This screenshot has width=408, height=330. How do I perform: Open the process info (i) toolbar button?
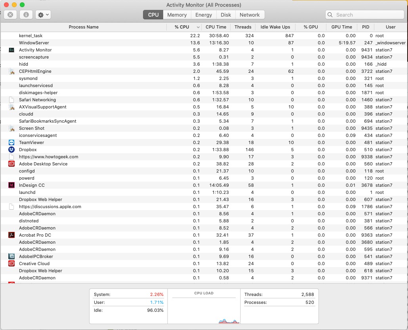point(26,15)
